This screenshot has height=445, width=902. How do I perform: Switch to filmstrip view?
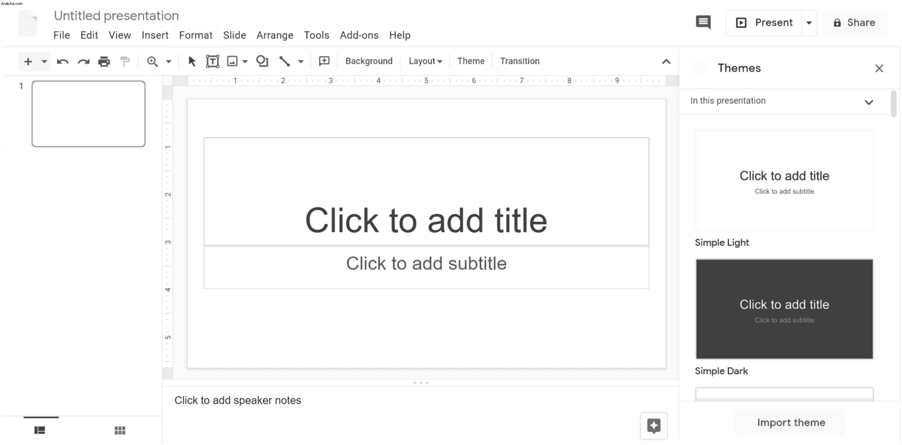pyautogui.click(x=40, y=430)
